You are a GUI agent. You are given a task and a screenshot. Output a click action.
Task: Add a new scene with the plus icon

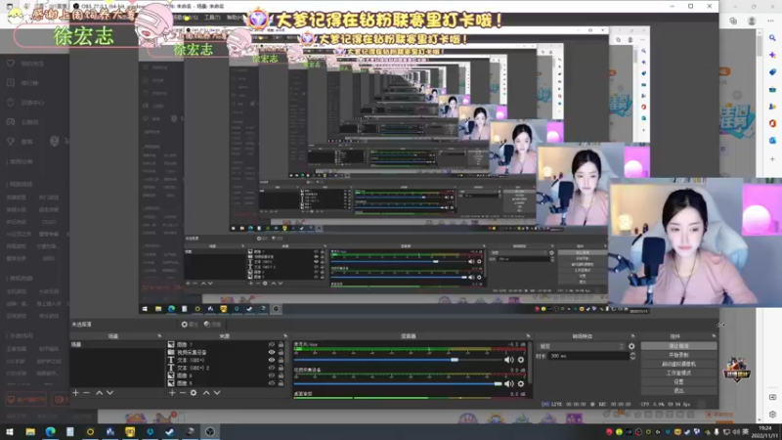pyautogui.click(x=76, y=393)
